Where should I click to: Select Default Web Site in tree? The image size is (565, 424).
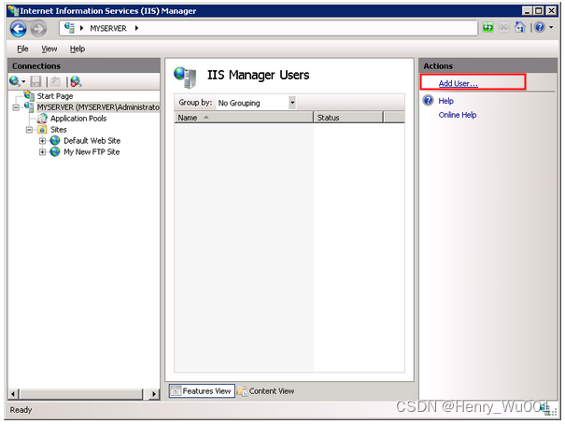pos(92,141)
